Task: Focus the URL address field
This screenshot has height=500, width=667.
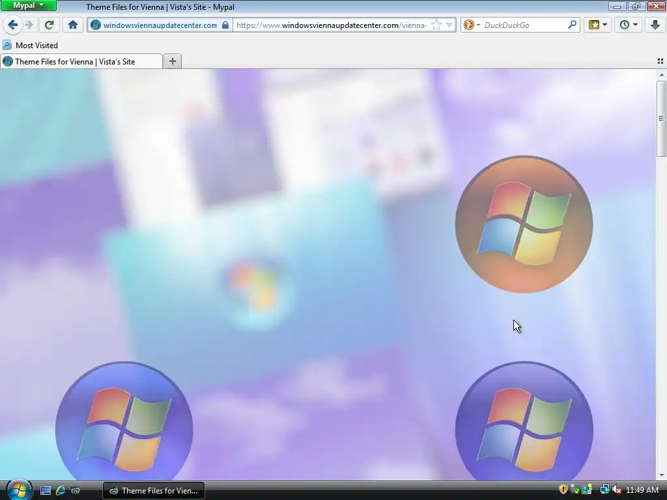Action: [x=332, y=25]
